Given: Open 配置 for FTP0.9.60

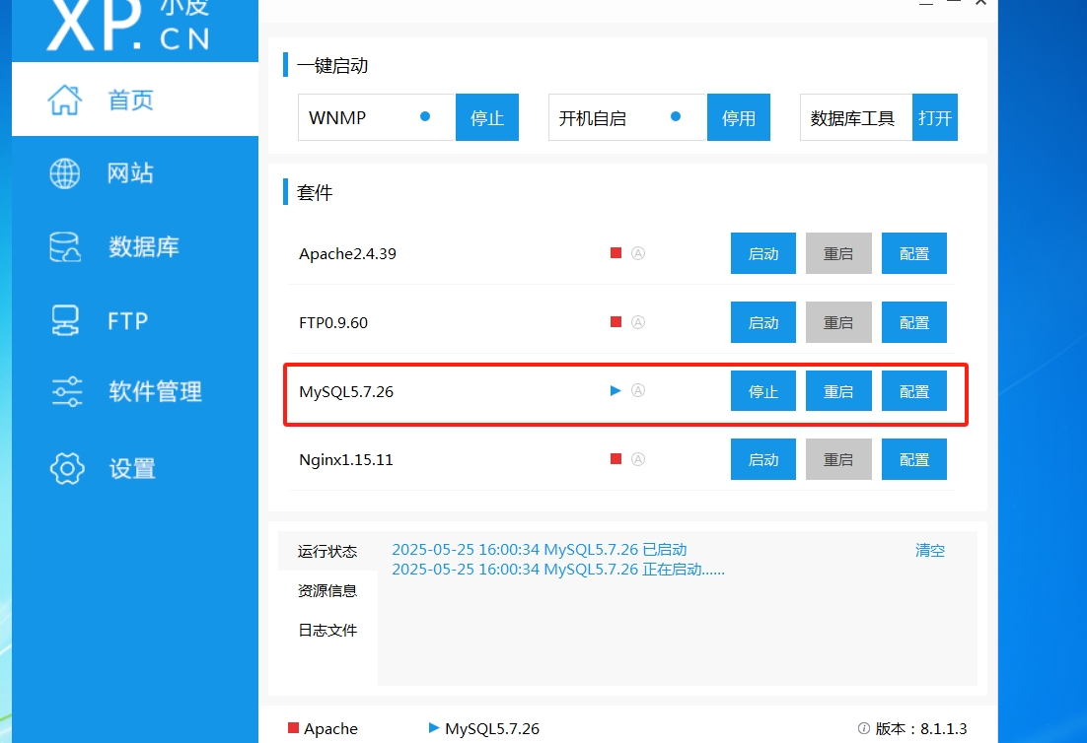Looking at the screenshot, I should tap(913, 322).
